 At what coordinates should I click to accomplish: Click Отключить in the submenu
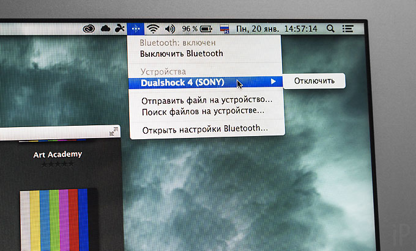tap(314, 81)
